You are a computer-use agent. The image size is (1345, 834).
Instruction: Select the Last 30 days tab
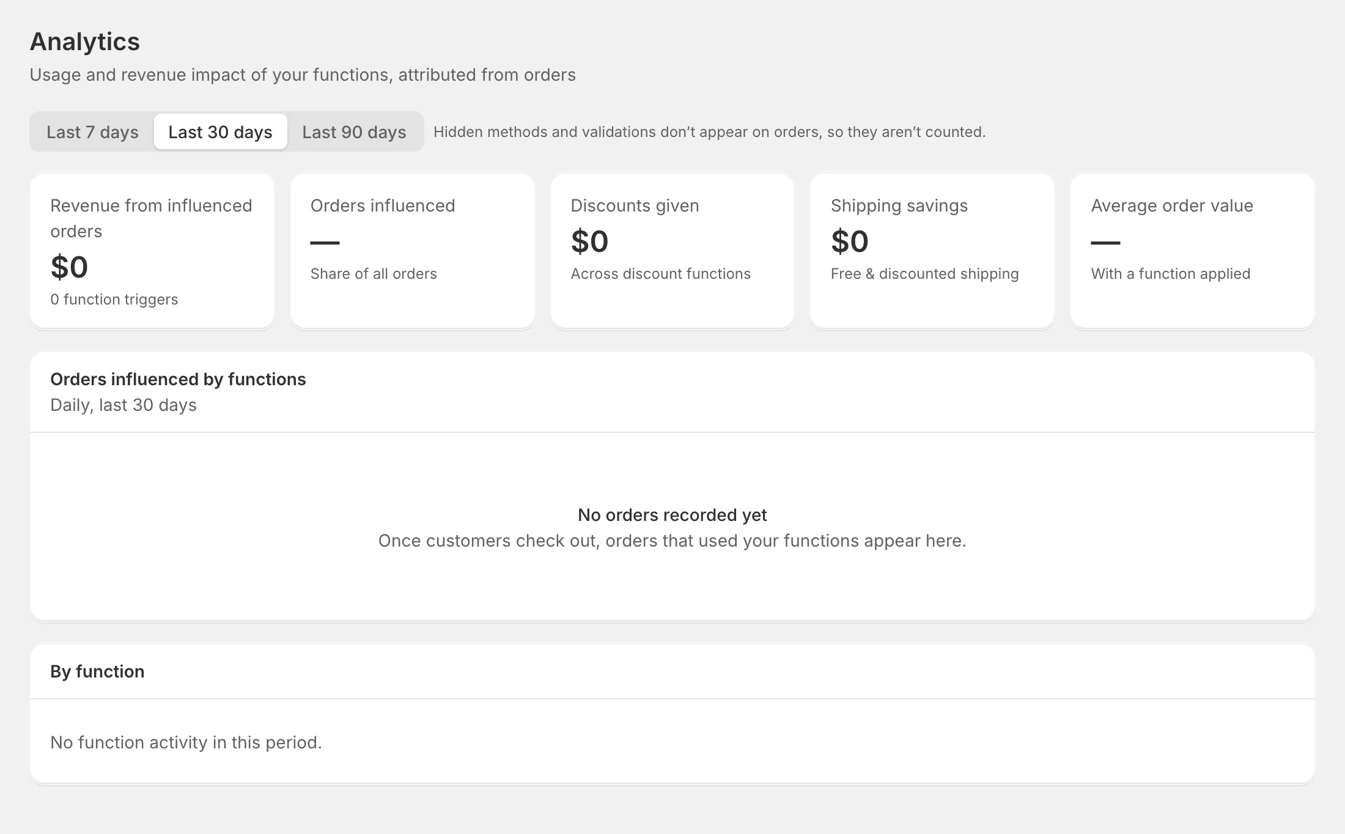(x=220, y=131)
